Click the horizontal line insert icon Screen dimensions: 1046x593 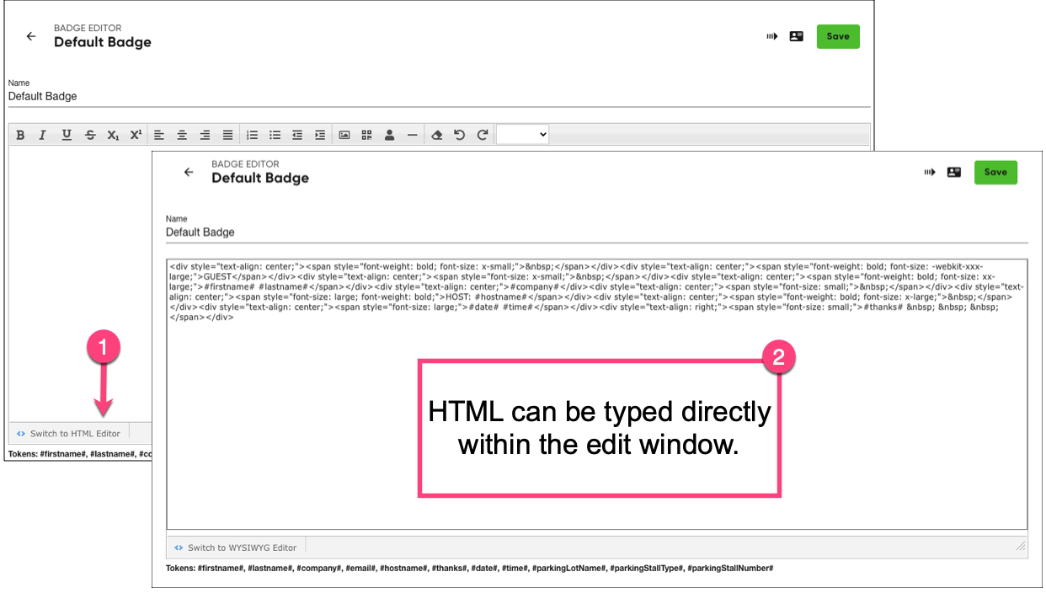(x=412, y=134)
